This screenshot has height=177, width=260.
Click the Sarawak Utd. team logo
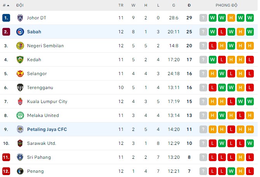click(20, 143)
